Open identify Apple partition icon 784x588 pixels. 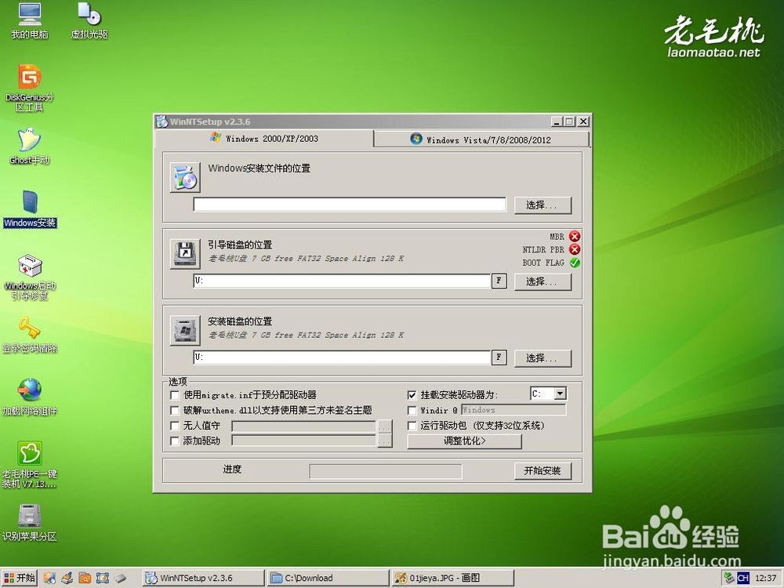tap(30, 523)
